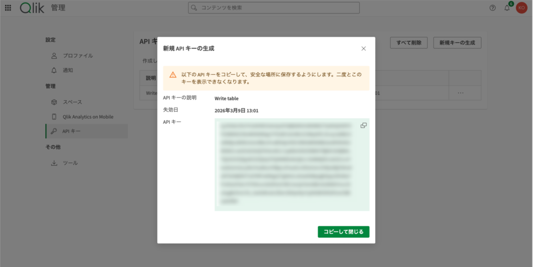Click the copy API key icon
Image resolution: width=533 pixels, height=267 pixels.
pyautogui.click(x=363, y=125)
